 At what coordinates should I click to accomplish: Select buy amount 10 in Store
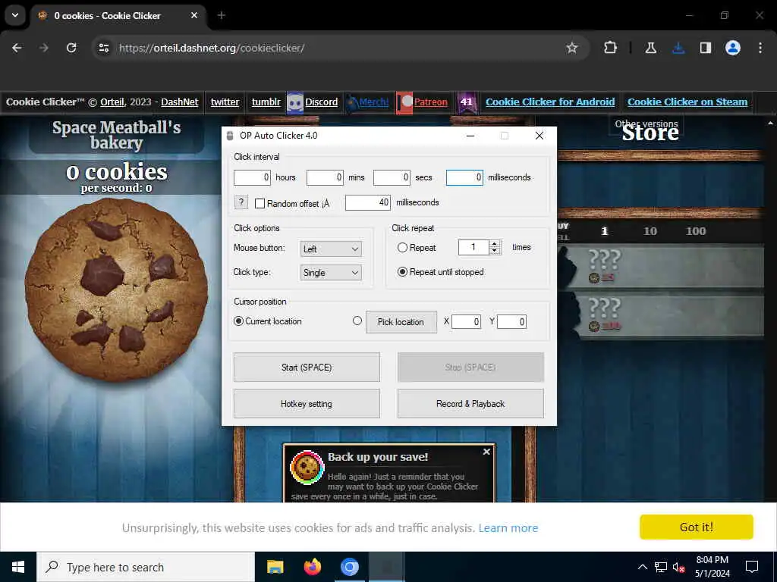650,231
